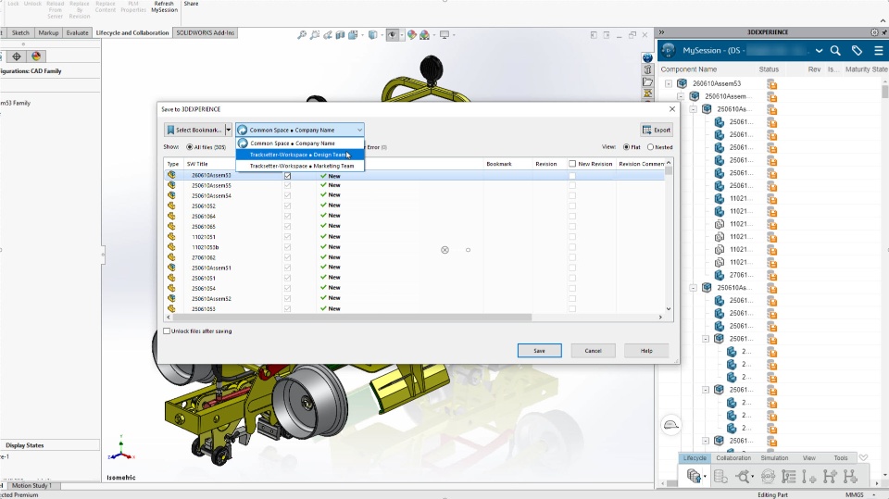Choose Tracksetter-Workspace Design Team option
The height and width of the screenshot is (499, 889).
[300, 155]
